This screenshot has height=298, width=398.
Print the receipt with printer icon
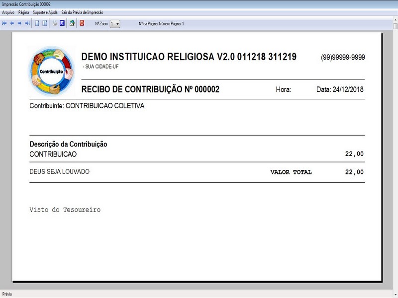pyautogui.click(x=55, y=23)
